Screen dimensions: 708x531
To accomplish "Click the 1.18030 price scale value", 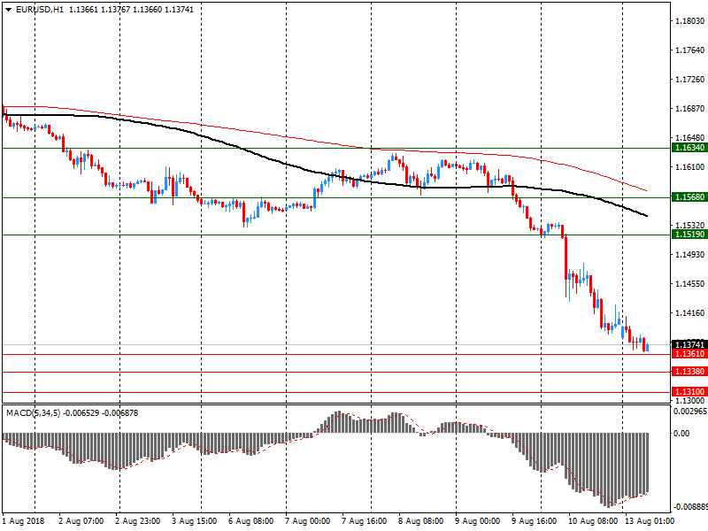I will 689,20.
